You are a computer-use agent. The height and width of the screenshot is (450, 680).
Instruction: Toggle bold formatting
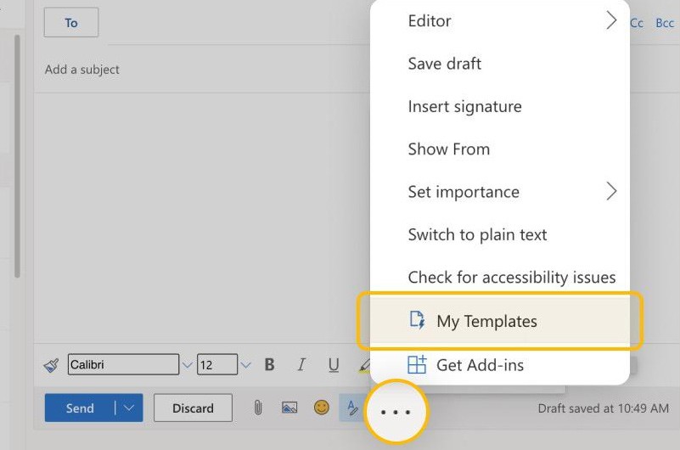coord(270,365)
